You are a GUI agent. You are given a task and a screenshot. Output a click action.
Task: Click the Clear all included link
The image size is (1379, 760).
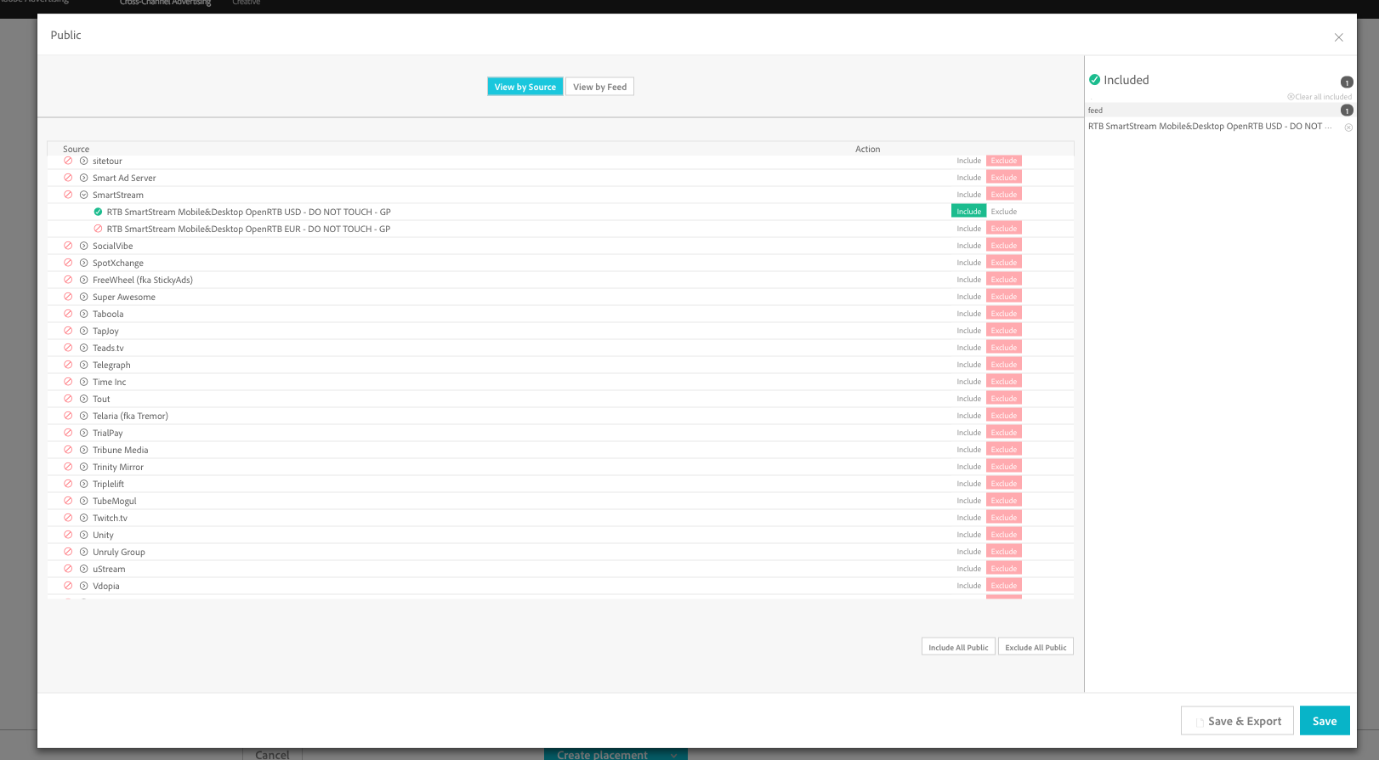(1319, 97)
